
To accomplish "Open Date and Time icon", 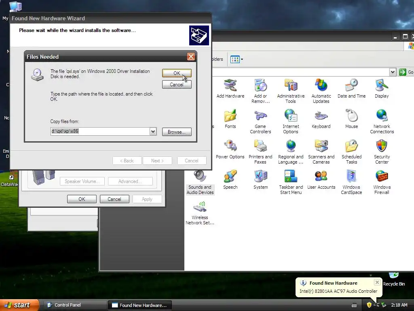I will coord(351,89).
